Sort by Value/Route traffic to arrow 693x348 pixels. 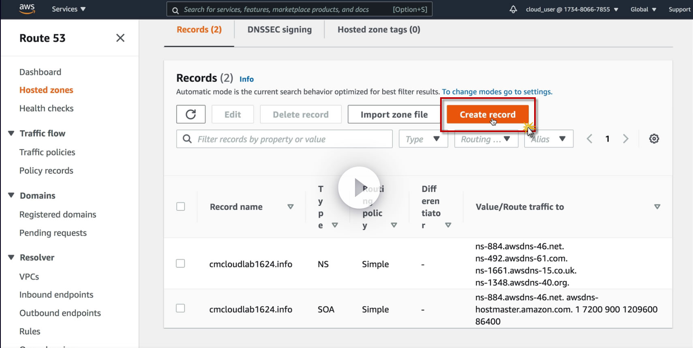pyautogui.click(x=657, y=207)
